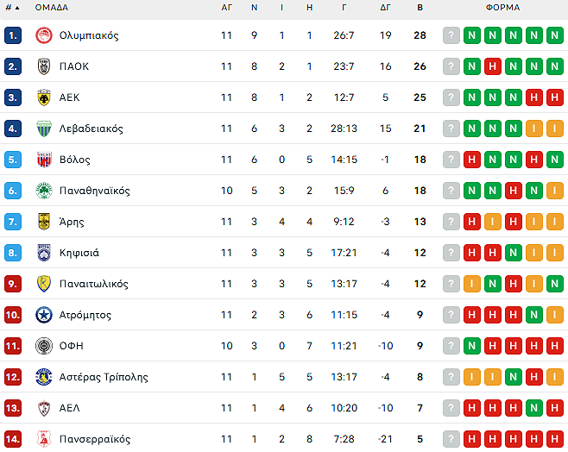Click the Λεβαδειακός club crest icon
The width and height of the screenshot is (568, 452).
point(44,129)
